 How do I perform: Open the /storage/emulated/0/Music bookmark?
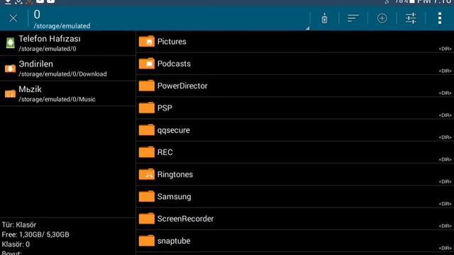coord(68,93)
